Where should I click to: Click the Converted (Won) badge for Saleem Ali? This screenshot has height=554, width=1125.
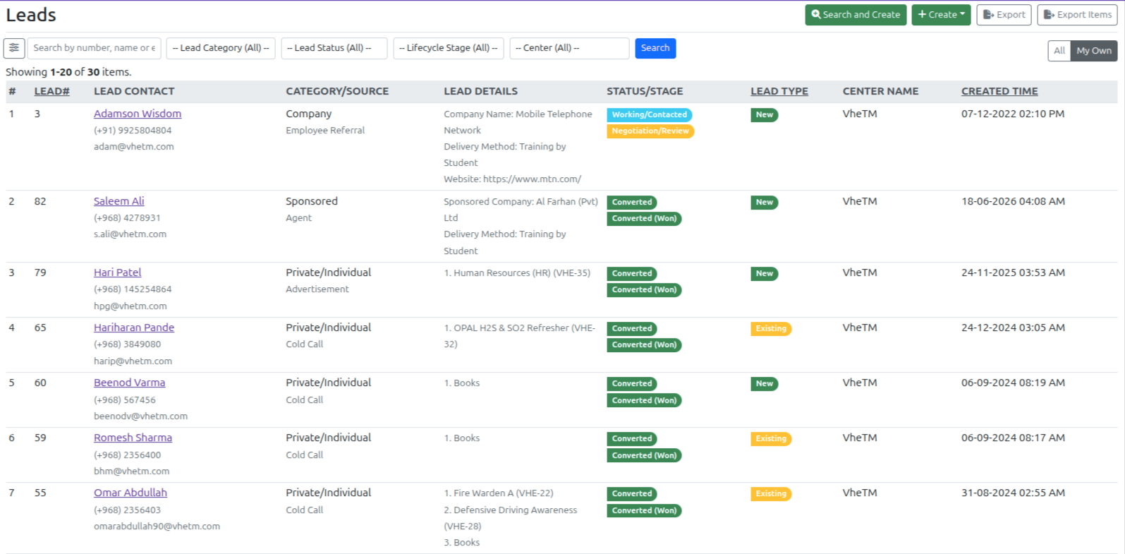pos(644,219)
